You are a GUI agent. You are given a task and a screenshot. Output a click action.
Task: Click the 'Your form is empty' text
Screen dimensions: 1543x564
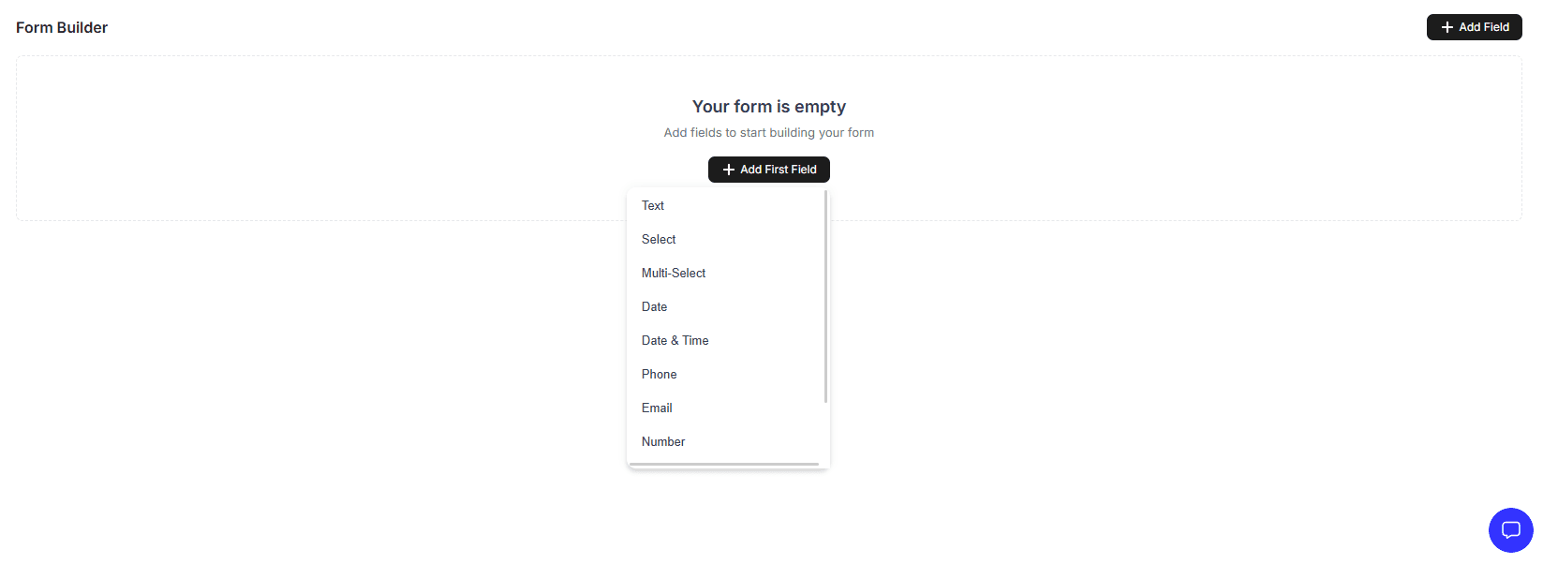click(x=768, y=106)
